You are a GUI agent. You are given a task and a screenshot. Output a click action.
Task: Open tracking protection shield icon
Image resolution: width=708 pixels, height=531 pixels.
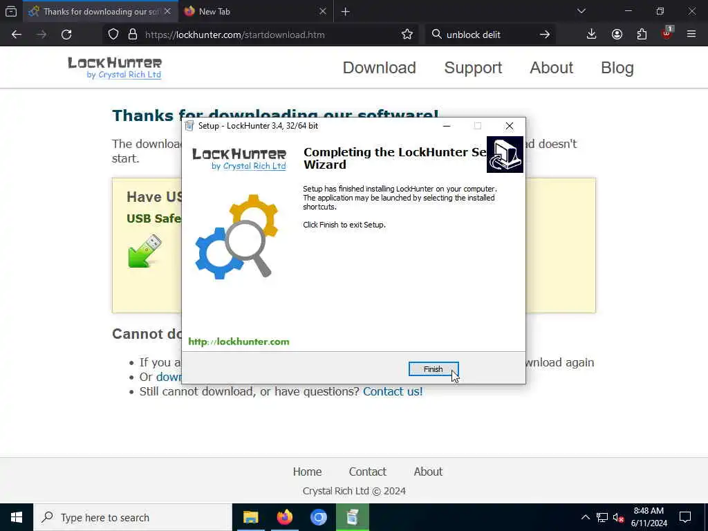pos(113,35)
